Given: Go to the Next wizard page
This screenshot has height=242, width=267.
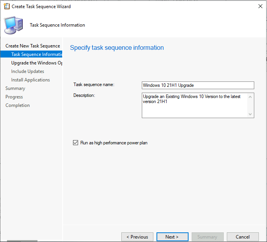Looking at the screenshot, I should pyautogui.click(x=172, y=237).
